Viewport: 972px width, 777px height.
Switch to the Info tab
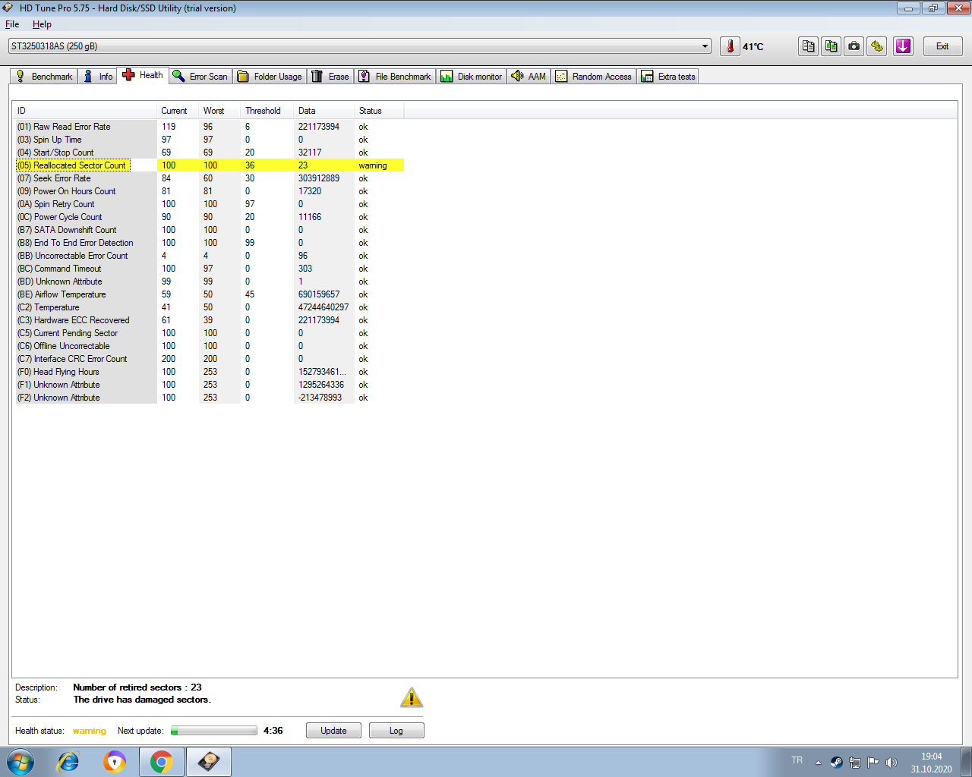tap(98, 77)
